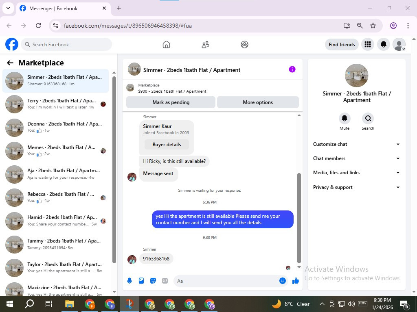The width and height of the screenshot is (417, 312).
Task: Pick a GIF with the GIF icon
Action: coord(165,281)
